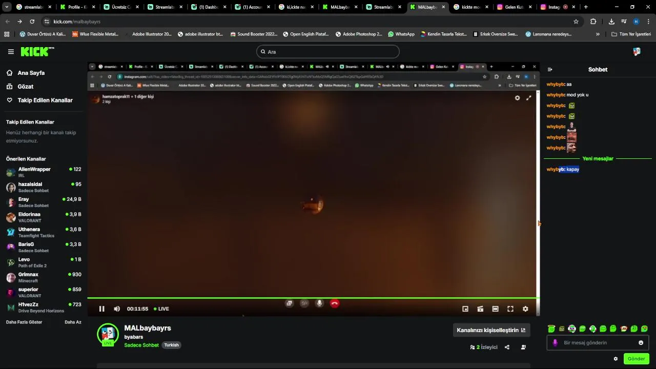Image resolution: width=656 pixels, height=369 pixels.
Task: Open the WhatsApp bookmark
Action: (x=401, y=34)
